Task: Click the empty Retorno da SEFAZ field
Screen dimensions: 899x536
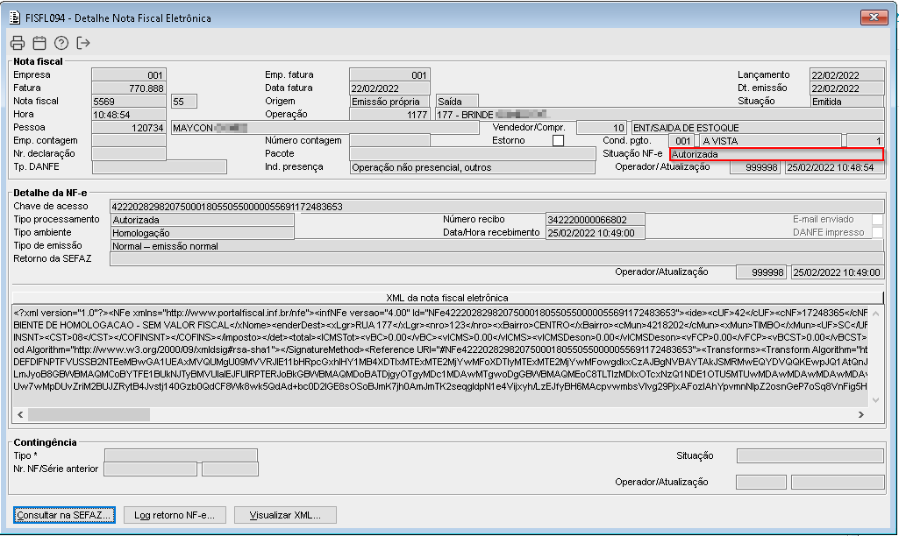Action: click(497, 259)
